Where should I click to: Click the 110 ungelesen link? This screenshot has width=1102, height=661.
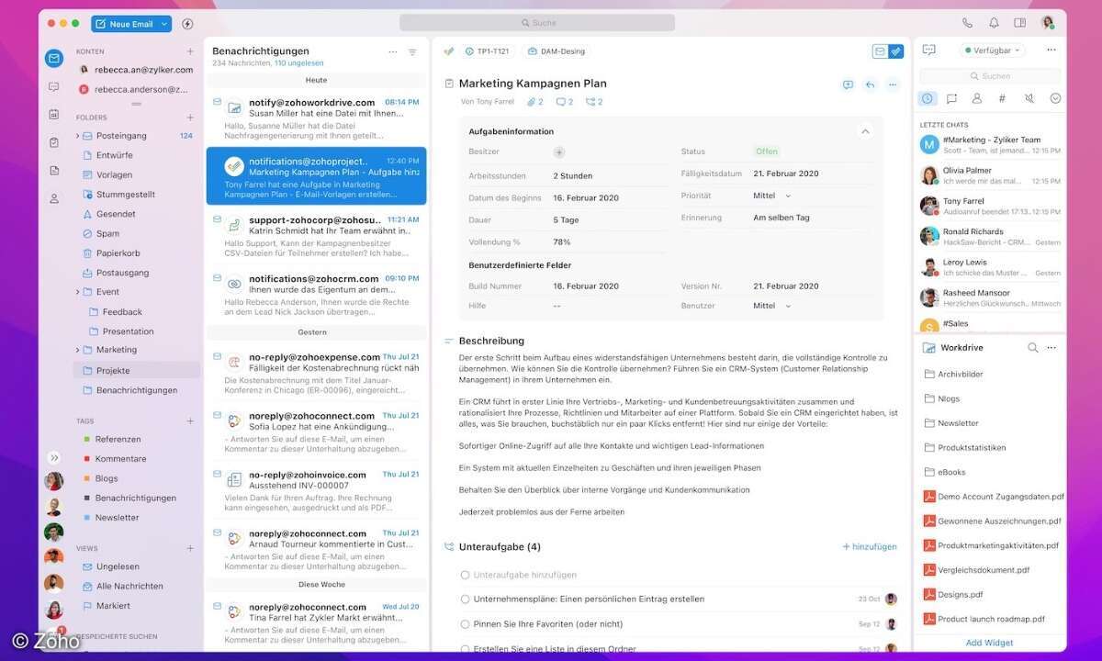(x=298, y=63)
